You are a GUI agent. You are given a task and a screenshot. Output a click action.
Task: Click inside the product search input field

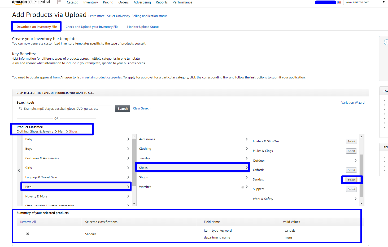click(64, 108)
